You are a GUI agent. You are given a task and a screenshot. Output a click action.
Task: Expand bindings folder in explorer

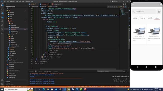(x=12, y=13)
